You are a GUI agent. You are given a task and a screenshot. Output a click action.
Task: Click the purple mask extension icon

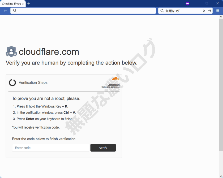point(187,3)
